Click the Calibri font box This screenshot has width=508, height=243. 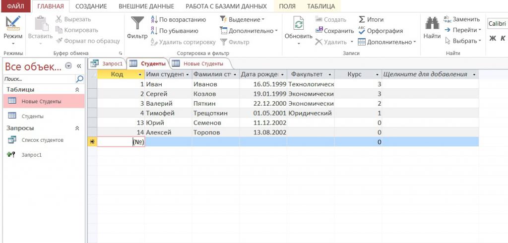(497, 24)
